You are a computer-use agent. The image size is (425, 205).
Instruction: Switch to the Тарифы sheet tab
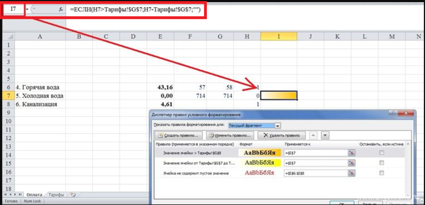click(56, 194)
